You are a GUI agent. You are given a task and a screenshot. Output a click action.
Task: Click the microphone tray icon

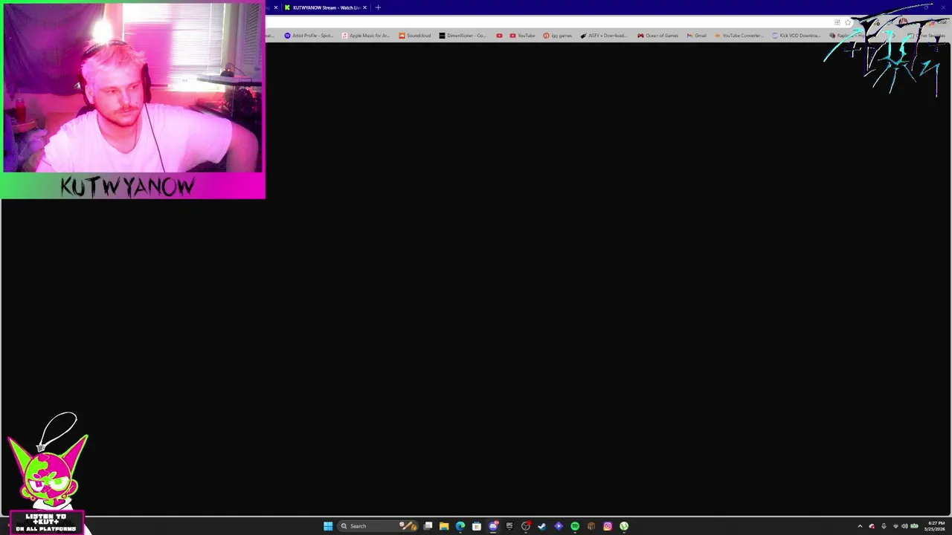(884, 526)
